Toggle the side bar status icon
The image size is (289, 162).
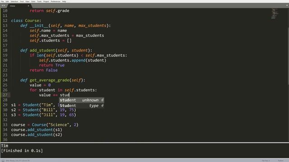3,161
